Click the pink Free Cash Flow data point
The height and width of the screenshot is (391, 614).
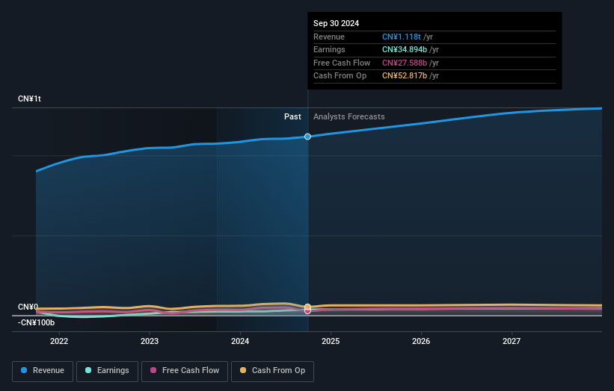pyautogui.click(x=308, y=311)
